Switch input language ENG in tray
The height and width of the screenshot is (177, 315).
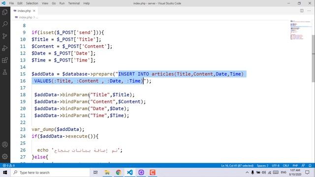tap(283, 173)
